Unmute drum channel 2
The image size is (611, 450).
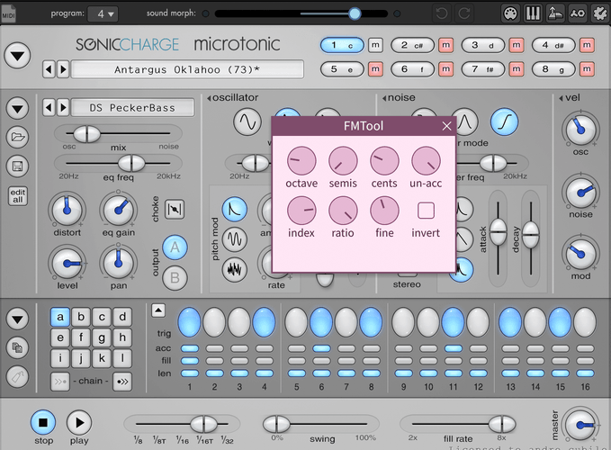(445, 45)
